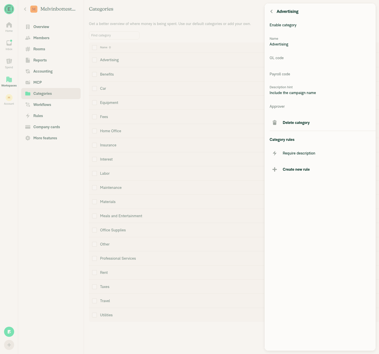Click the grey plus button at bottom
Image resolution: width=379 pixels, height=354 pixels.
9,345
